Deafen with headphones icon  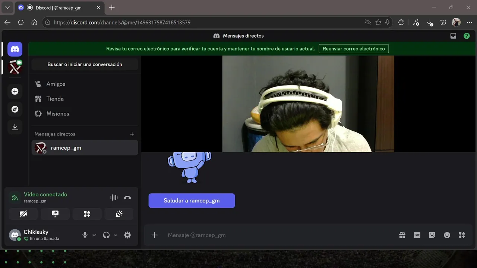[106, 235]
